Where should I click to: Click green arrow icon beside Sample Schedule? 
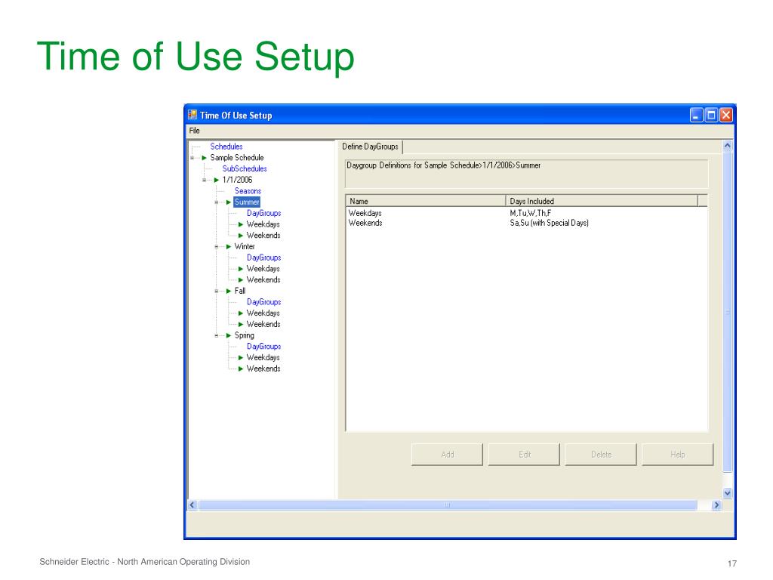coord(204,158)
